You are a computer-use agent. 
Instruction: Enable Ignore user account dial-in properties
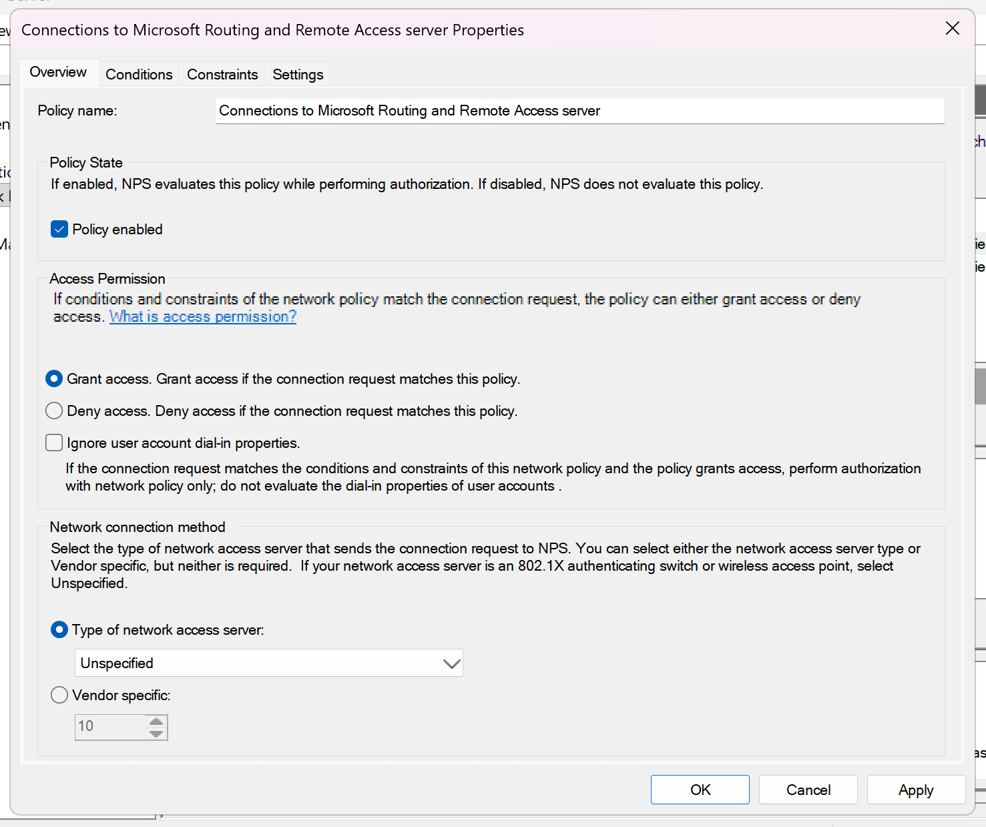(54, 443)
